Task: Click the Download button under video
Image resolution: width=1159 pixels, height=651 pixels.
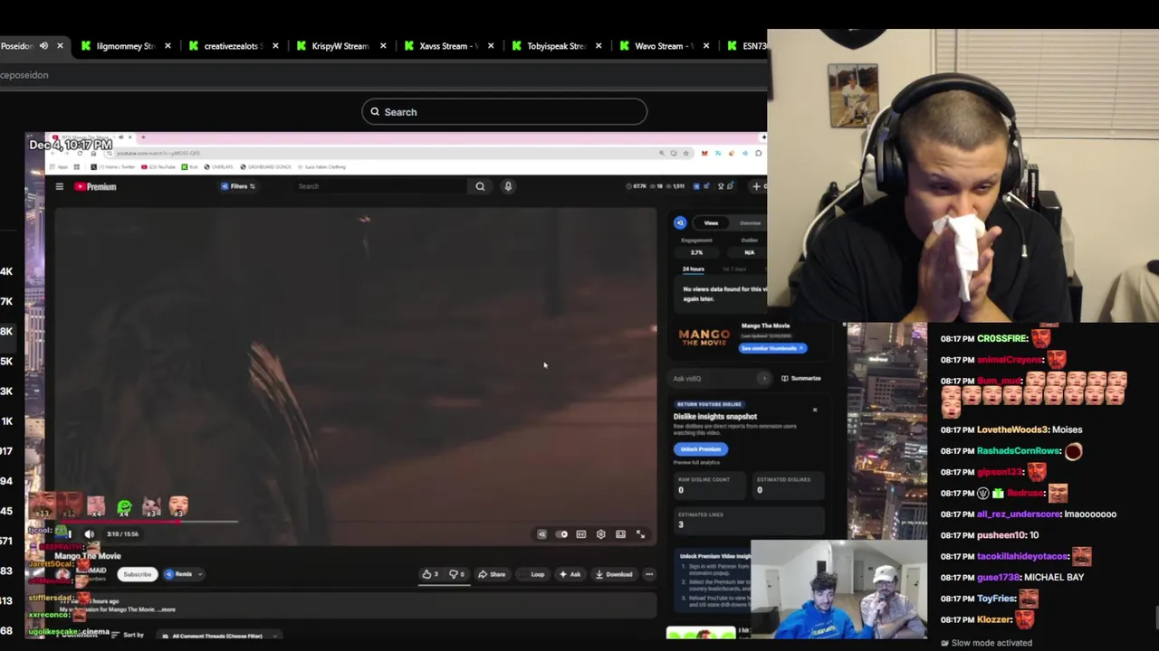Action: click(x=614, y=574)
